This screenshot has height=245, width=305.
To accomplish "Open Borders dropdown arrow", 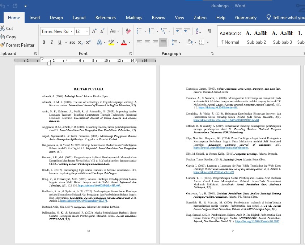I will (x=208, y=42).
